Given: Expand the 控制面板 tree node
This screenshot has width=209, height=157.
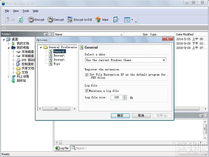Looking at the screenshot, I should point(13,64).
